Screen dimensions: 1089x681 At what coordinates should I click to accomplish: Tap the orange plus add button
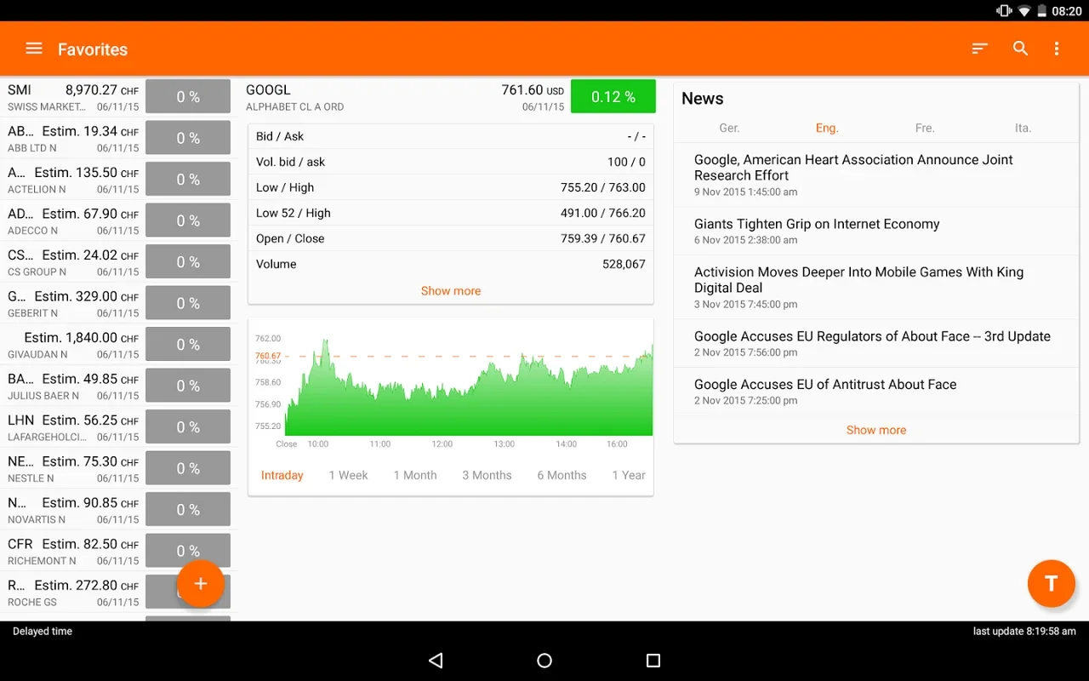201,584
